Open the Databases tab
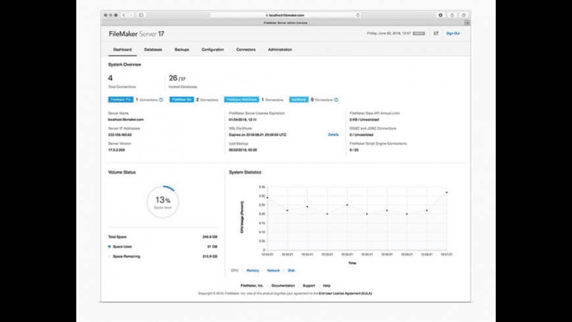Image resolution: width=572 pixels, height=322 pixels. (153, 49)
